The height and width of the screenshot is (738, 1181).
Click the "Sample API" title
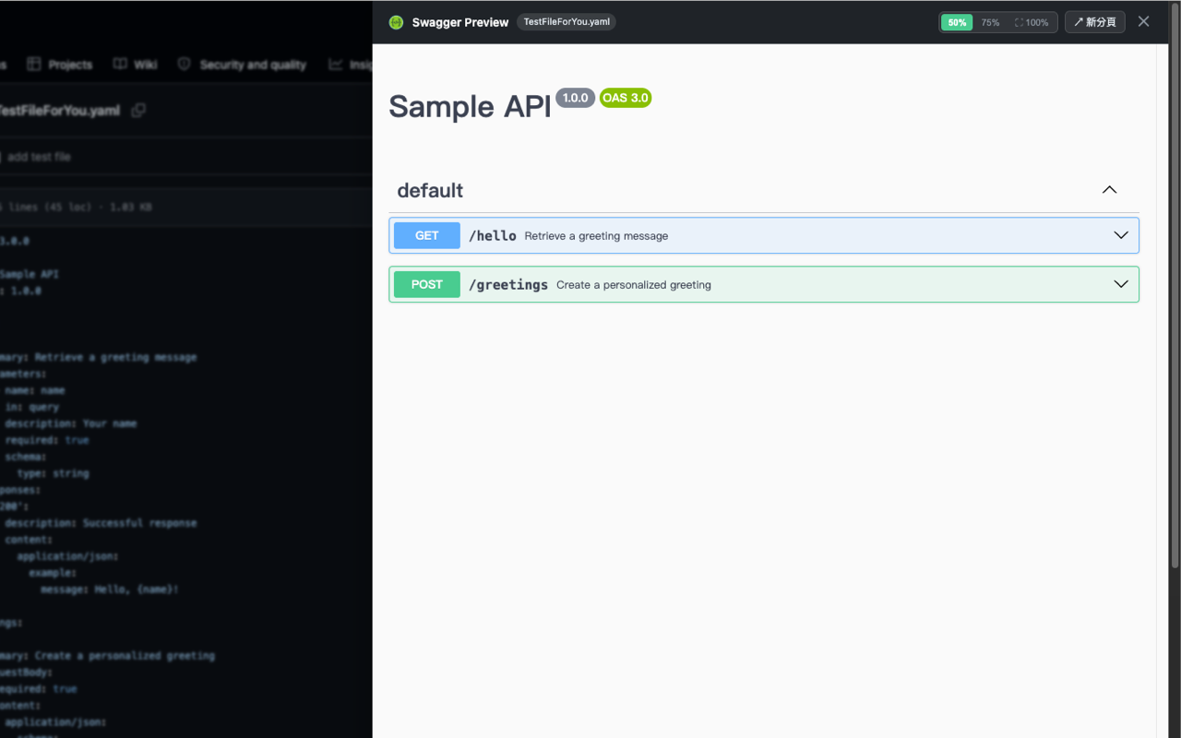(x=470, y=106)
